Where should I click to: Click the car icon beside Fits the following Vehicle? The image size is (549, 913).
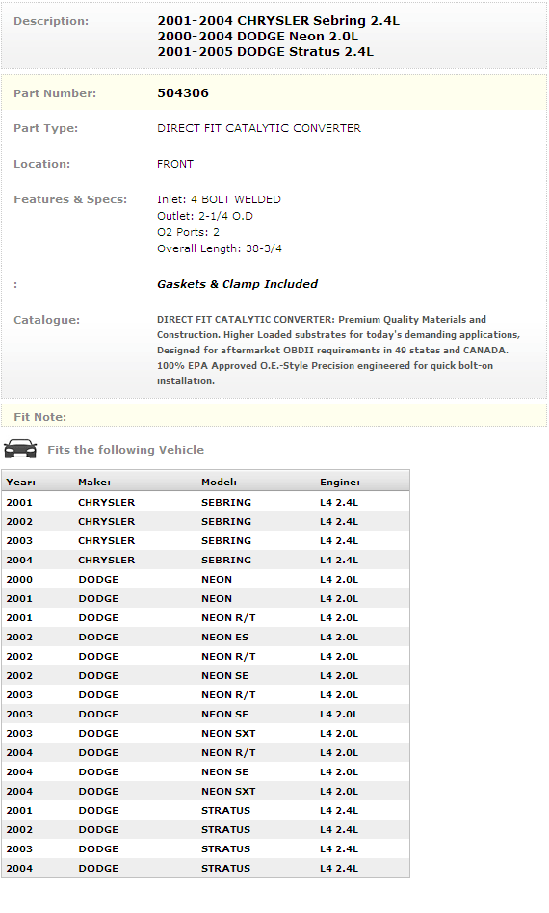[x=20, y=449]
